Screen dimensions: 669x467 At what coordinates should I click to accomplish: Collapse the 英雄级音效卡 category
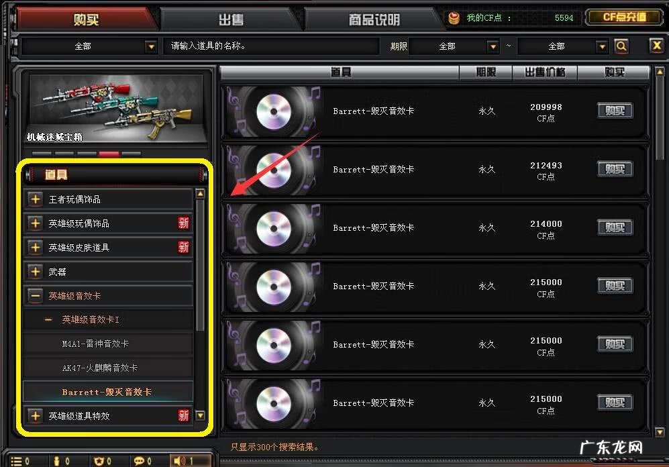click(x=36, y=295)
